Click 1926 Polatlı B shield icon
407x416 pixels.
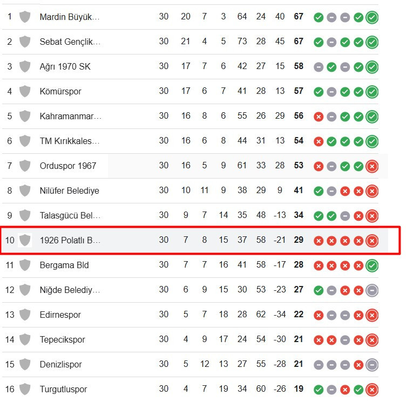25,240
